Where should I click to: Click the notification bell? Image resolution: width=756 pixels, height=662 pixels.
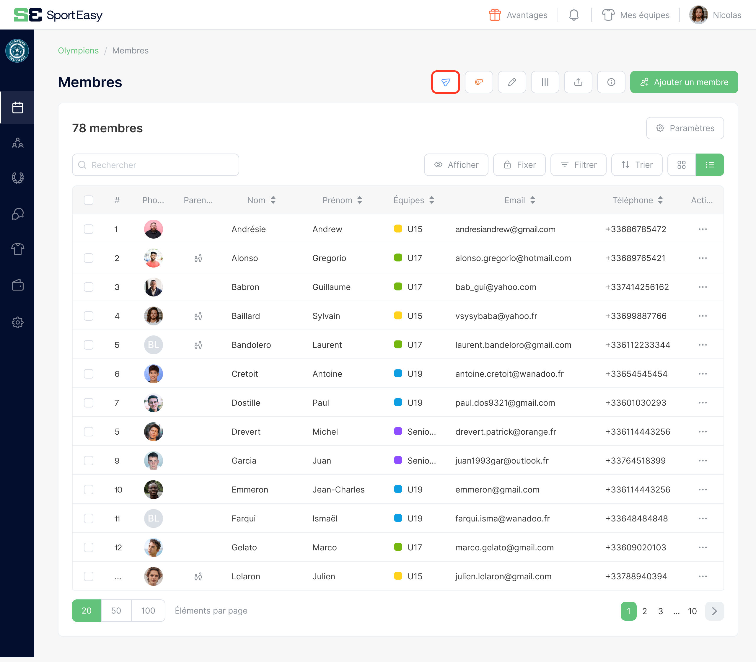[x=573, y=15]
